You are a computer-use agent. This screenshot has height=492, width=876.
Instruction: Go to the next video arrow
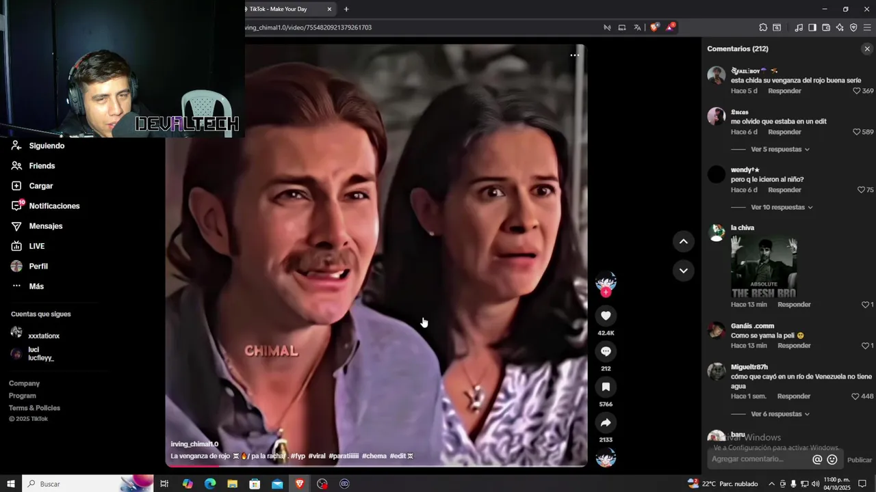click(683, 271)
